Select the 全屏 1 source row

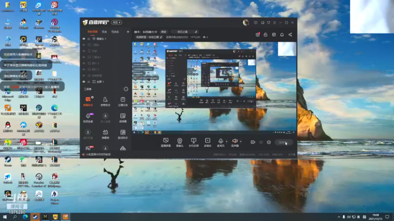click(105, 82)
